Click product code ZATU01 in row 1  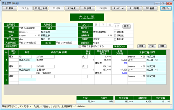45,57
